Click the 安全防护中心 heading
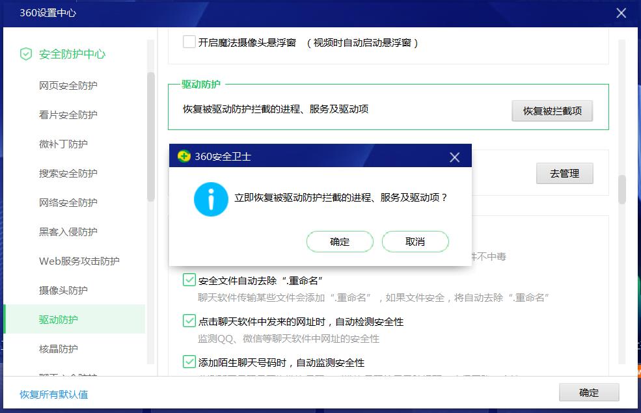This screenshot has height=413, width=641. 72,54
